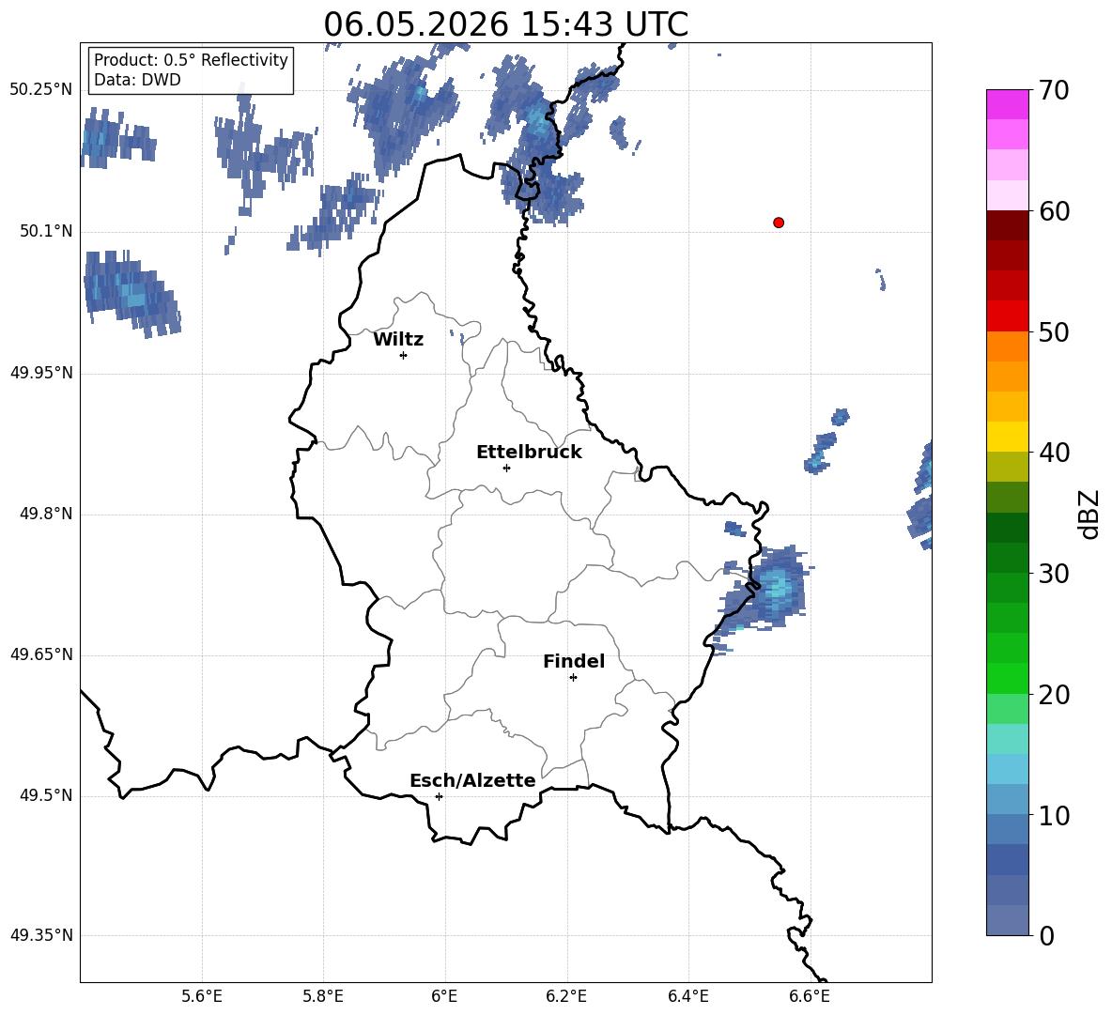Screen dimensions: 1112x1015
Task: Click the Wiltz city label
Action: [x=398, y=340]
